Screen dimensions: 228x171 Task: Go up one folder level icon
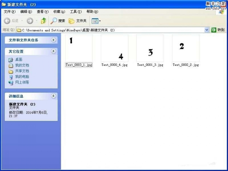pos(43,21)
